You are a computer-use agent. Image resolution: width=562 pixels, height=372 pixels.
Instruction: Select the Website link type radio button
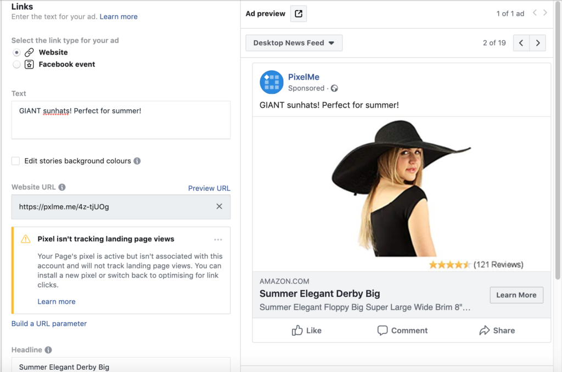16,53
